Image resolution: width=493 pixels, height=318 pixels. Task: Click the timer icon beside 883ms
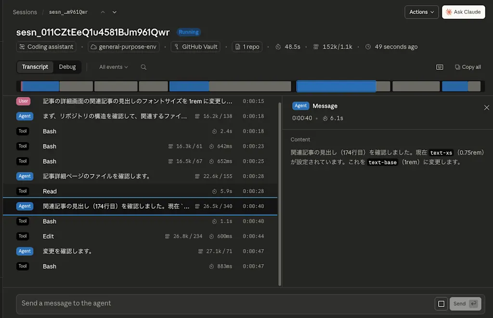pos(211,266)
